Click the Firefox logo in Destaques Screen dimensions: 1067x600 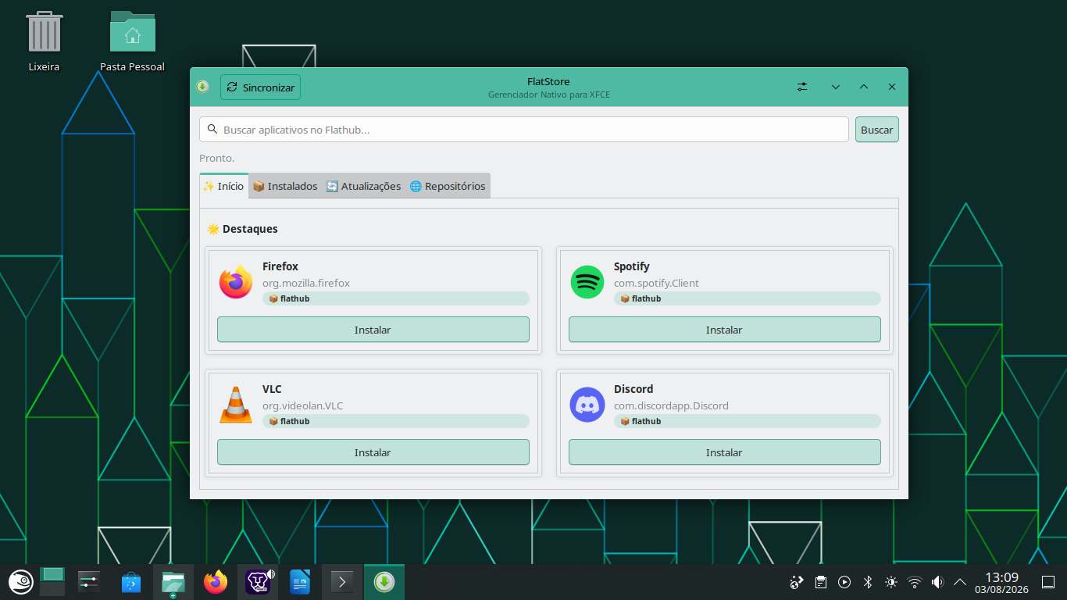click(x=236, y=282)
